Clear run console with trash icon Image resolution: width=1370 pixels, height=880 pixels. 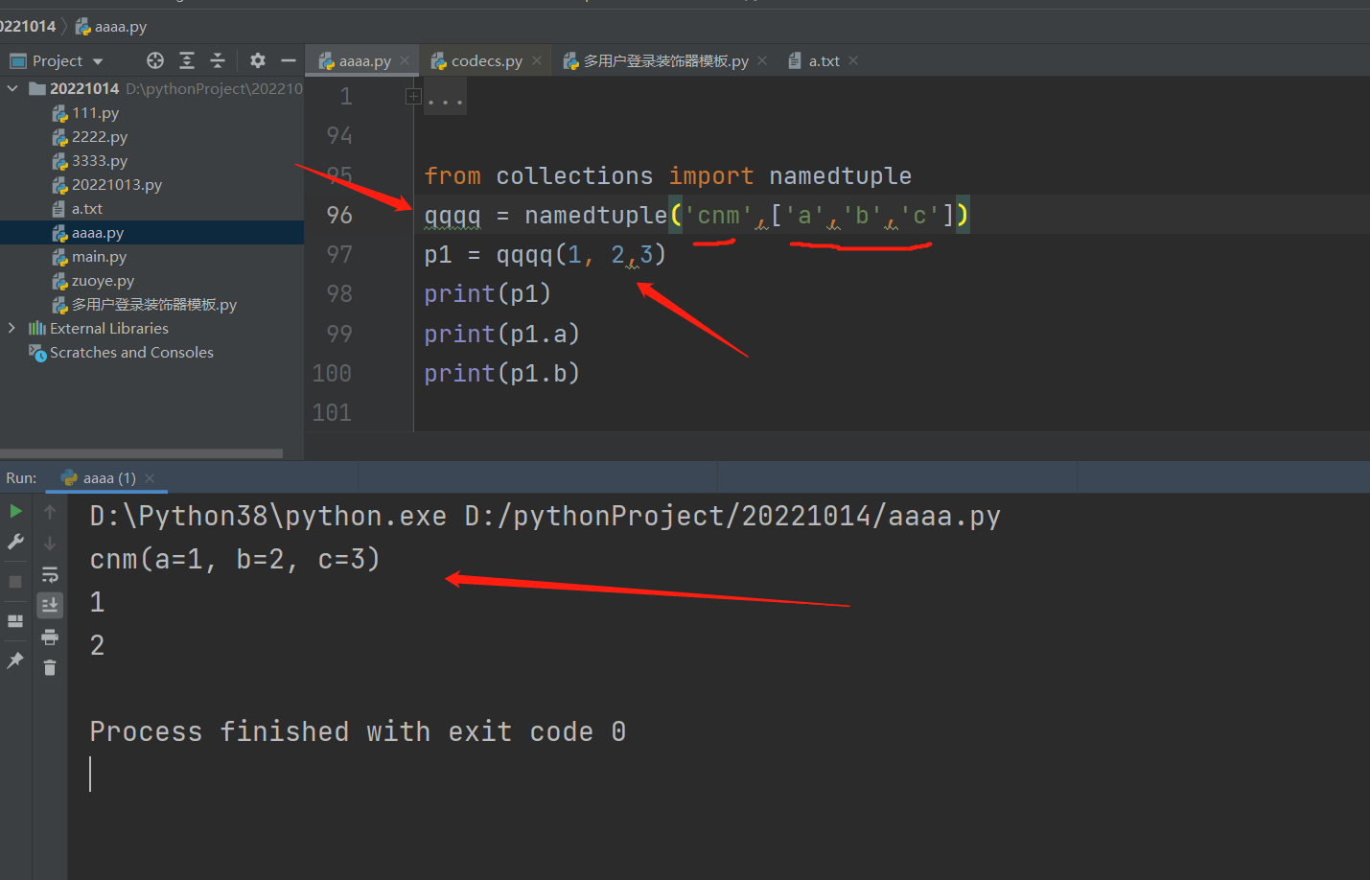(50, 667)
